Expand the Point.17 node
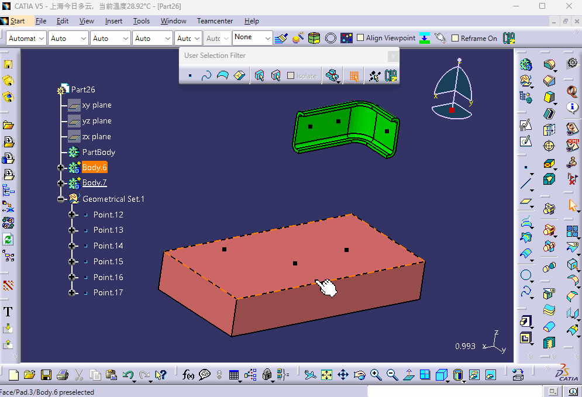The width and height of the screenshot is (582, 397). coord(72,293)
